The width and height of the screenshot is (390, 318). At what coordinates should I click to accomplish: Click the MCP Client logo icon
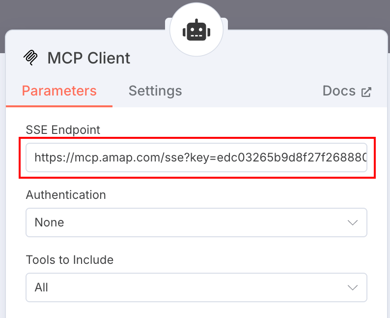30,58
